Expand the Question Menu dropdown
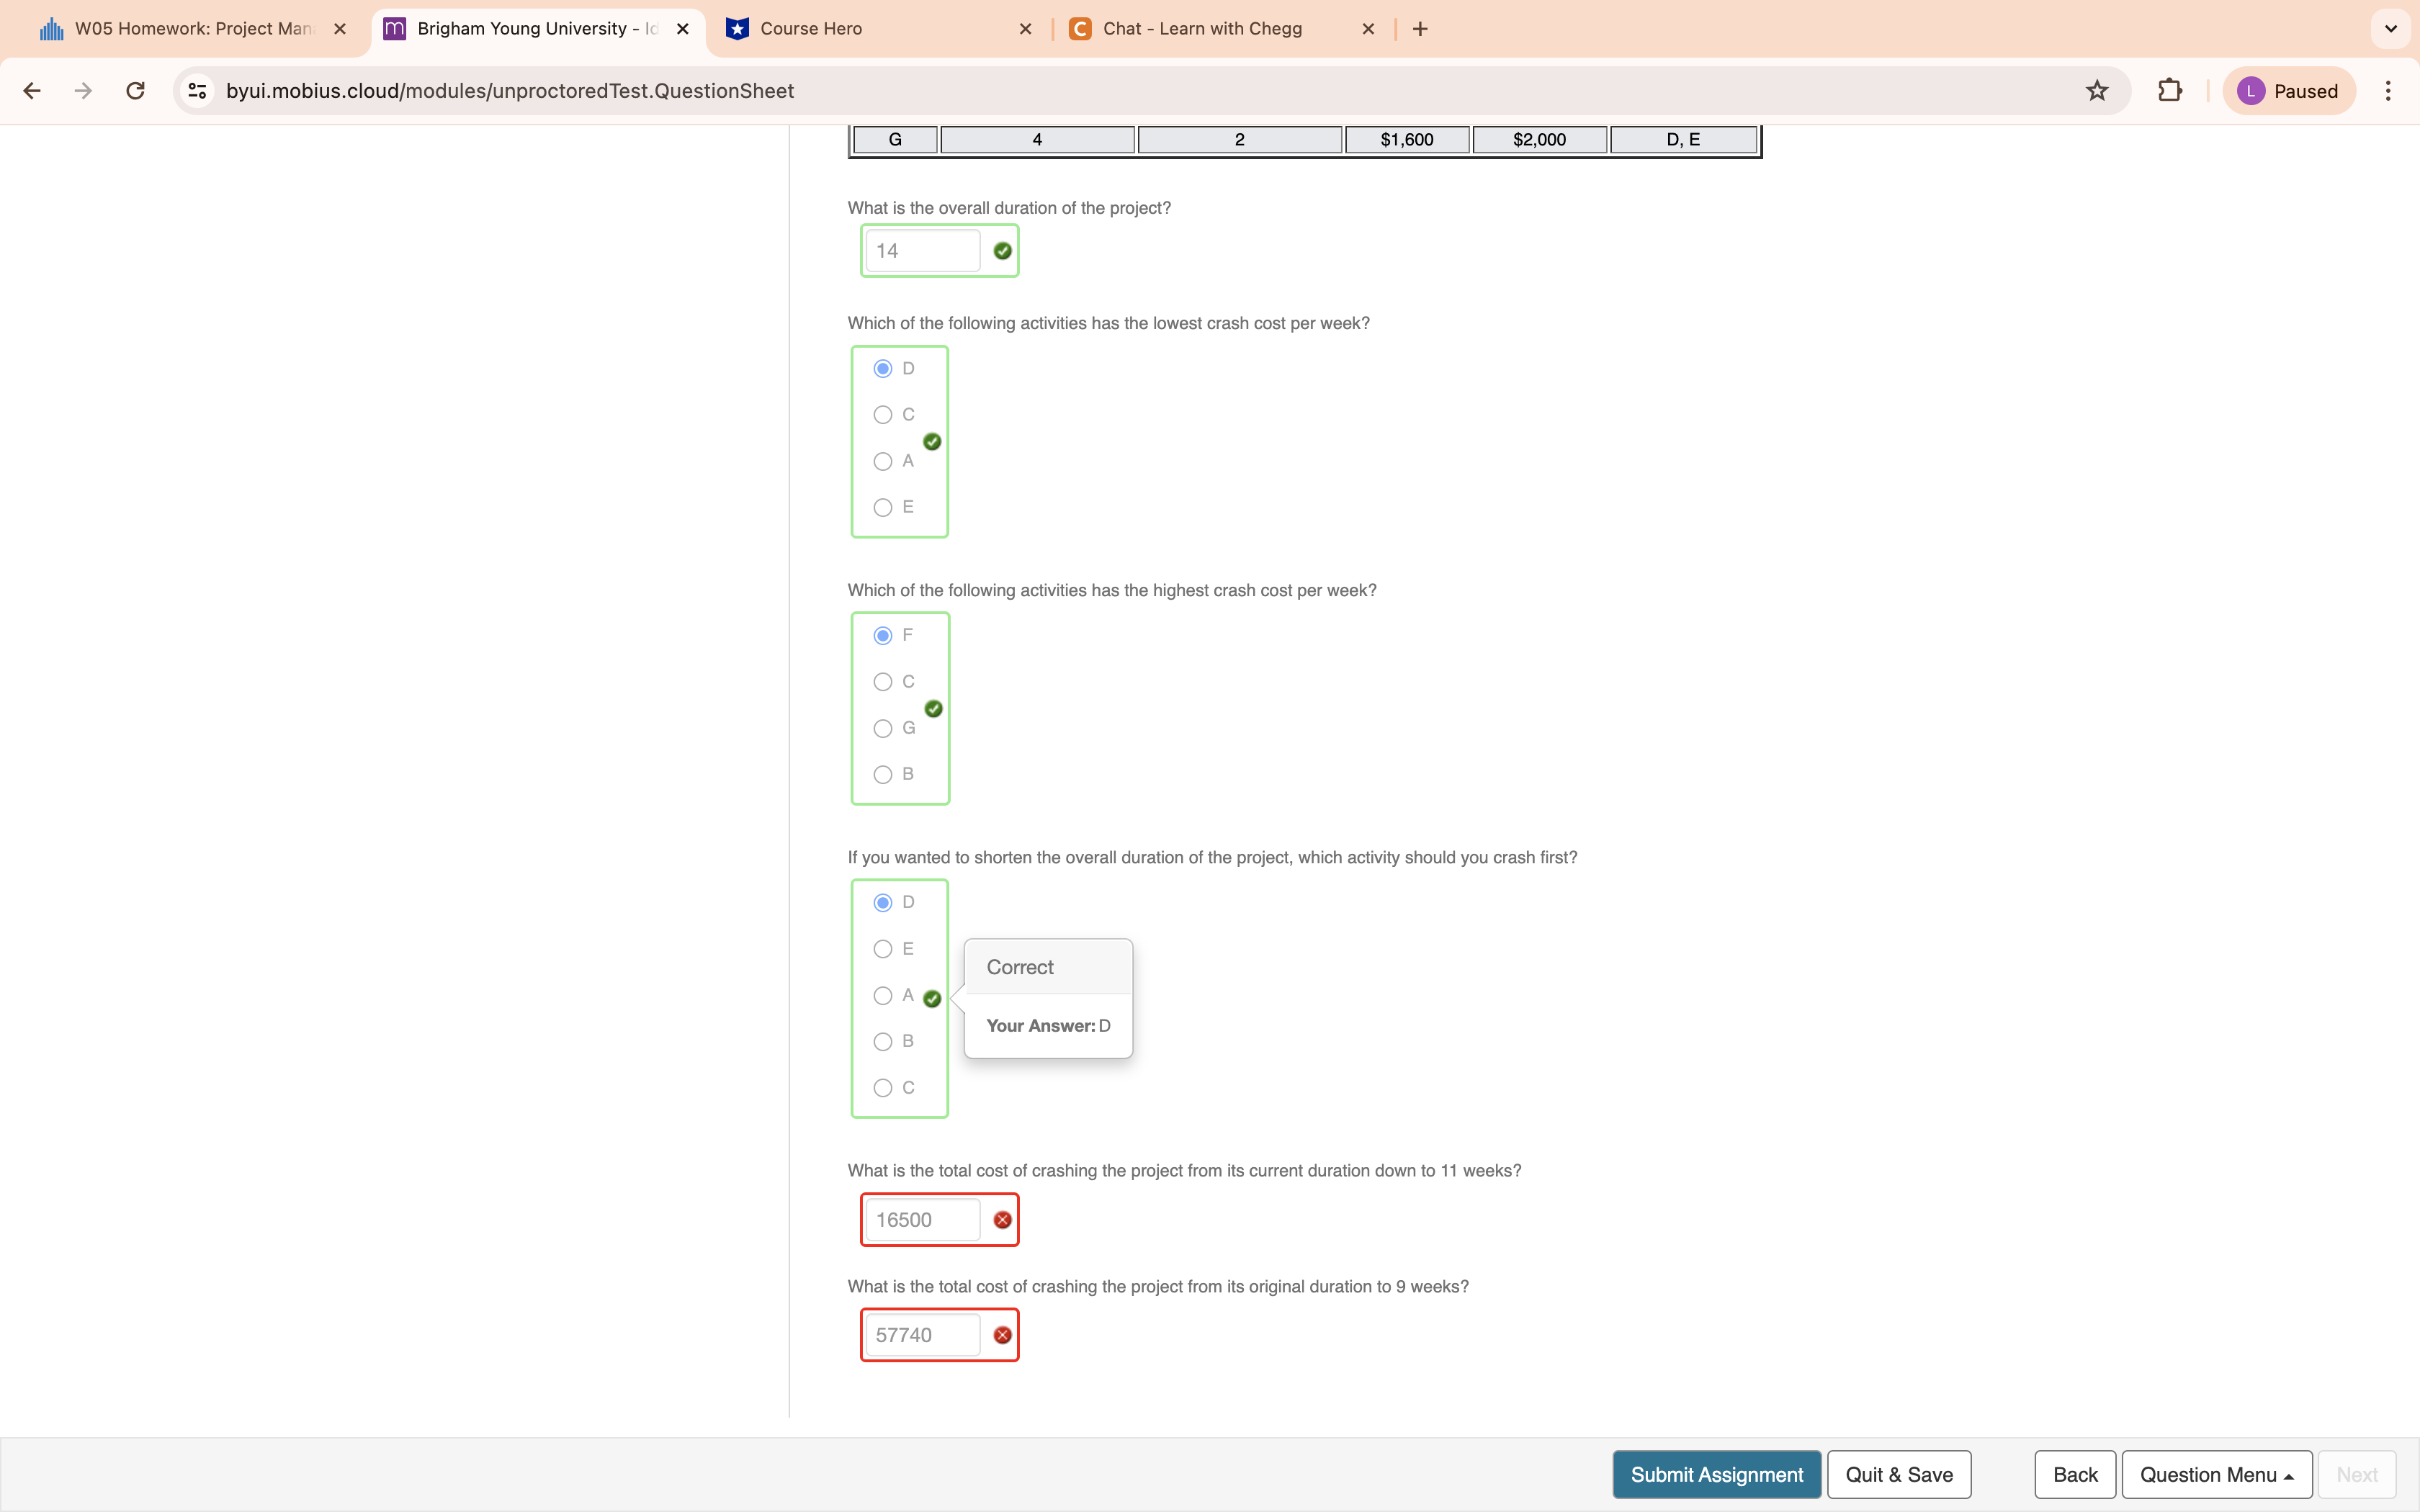The image size is (2420, 1512). click(x=2216, y=1474)
